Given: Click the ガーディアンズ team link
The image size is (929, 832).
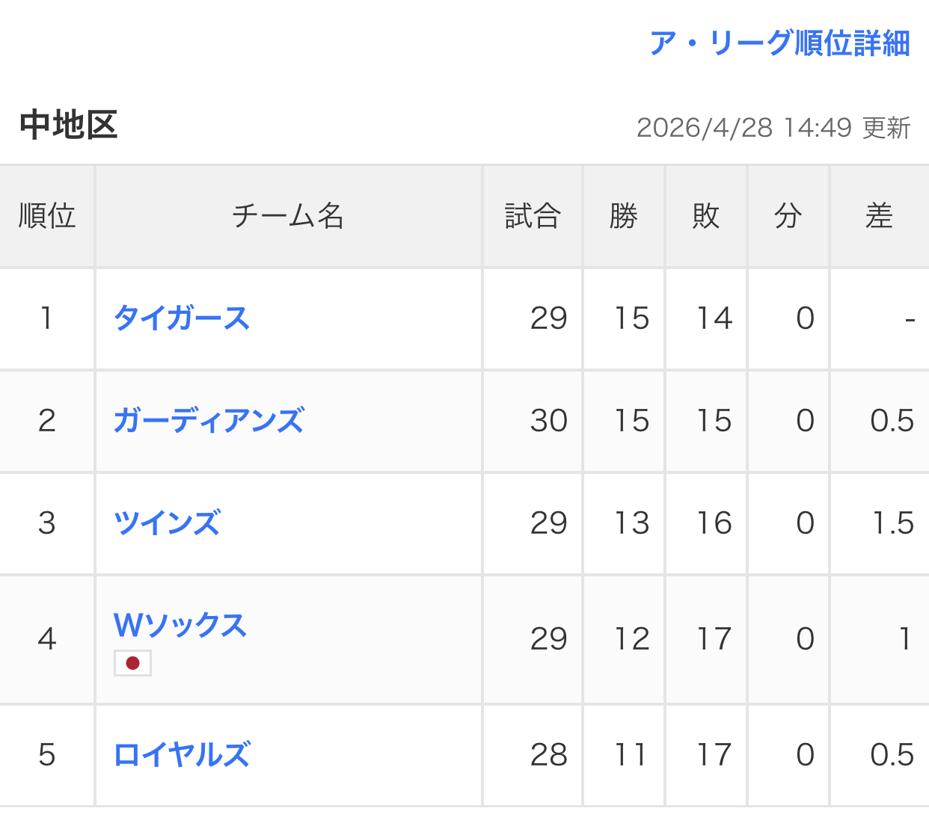Looking at the screenshot, I should tap(209, 421).
